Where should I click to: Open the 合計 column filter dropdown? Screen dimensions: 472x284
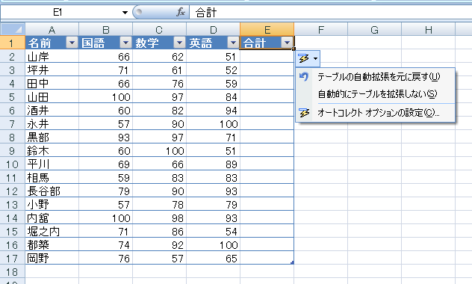click(x=287, y=43)
